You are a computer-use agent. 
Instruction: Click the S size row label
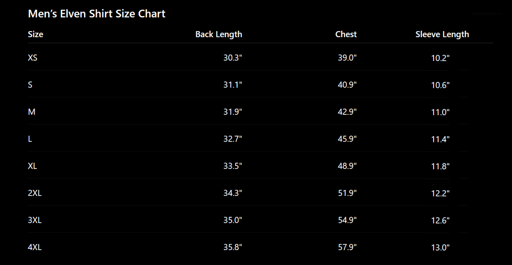click(30, 84)
